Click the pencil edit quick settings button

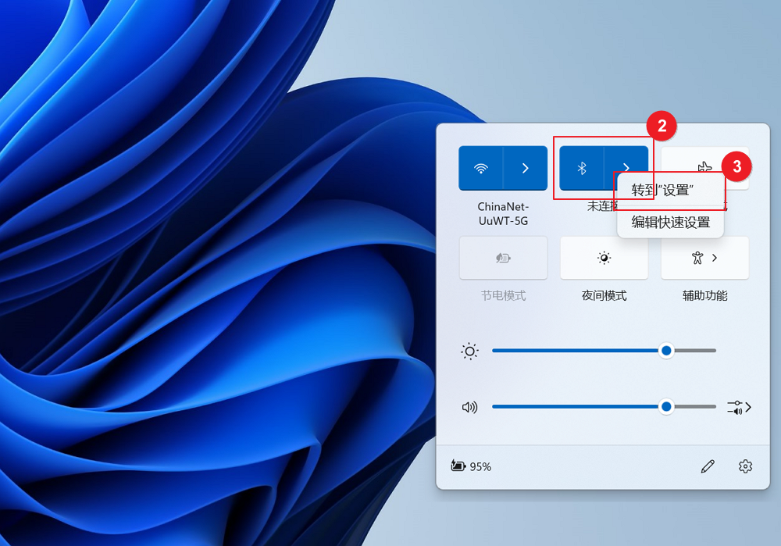pos(708,466)
